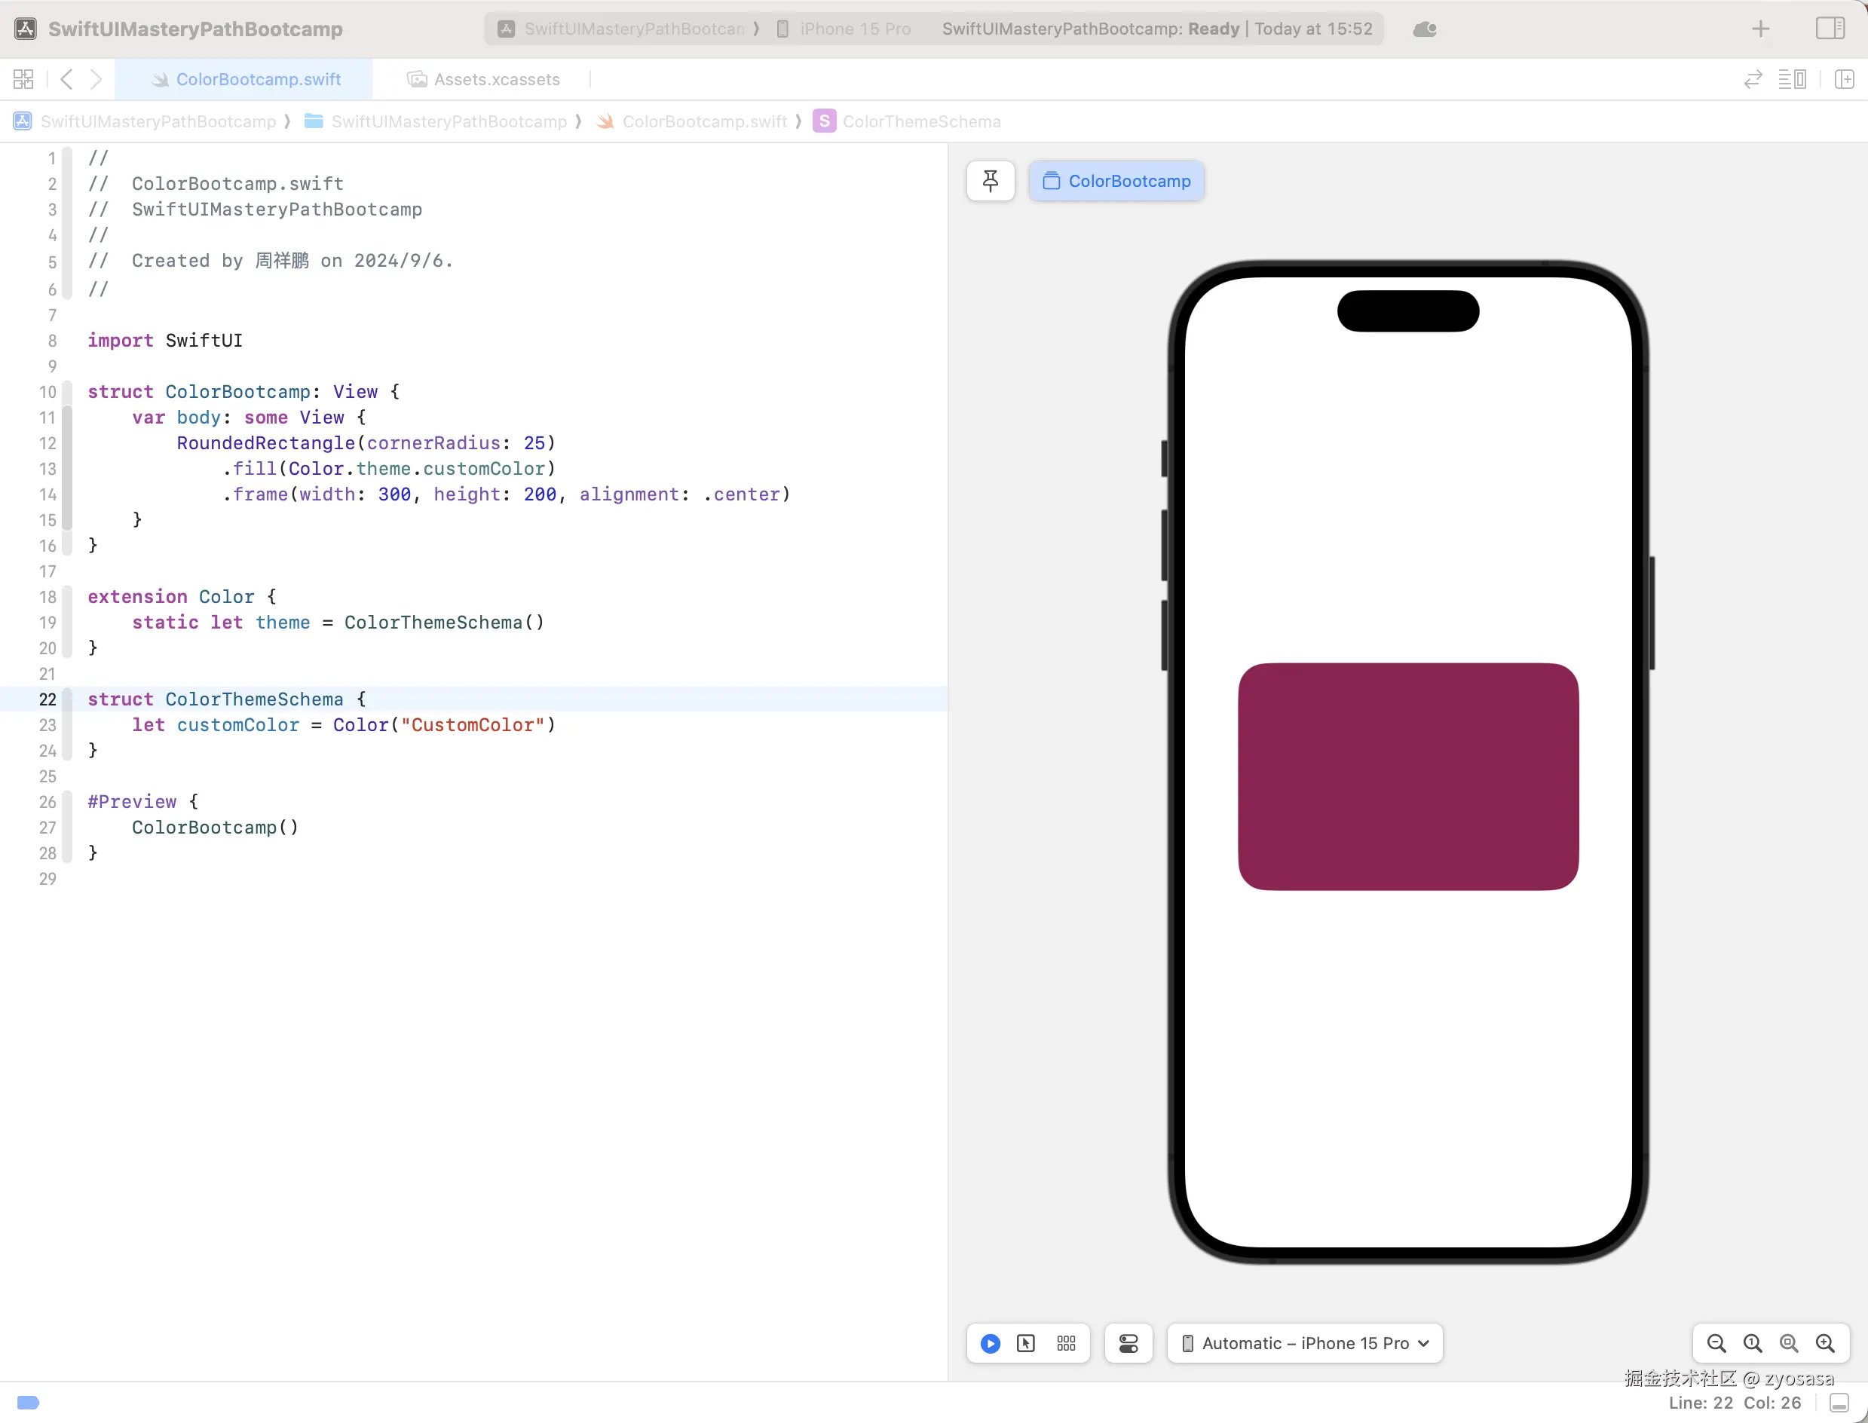Click the maroon rounded rectangle in preview

click(1407, 776)
